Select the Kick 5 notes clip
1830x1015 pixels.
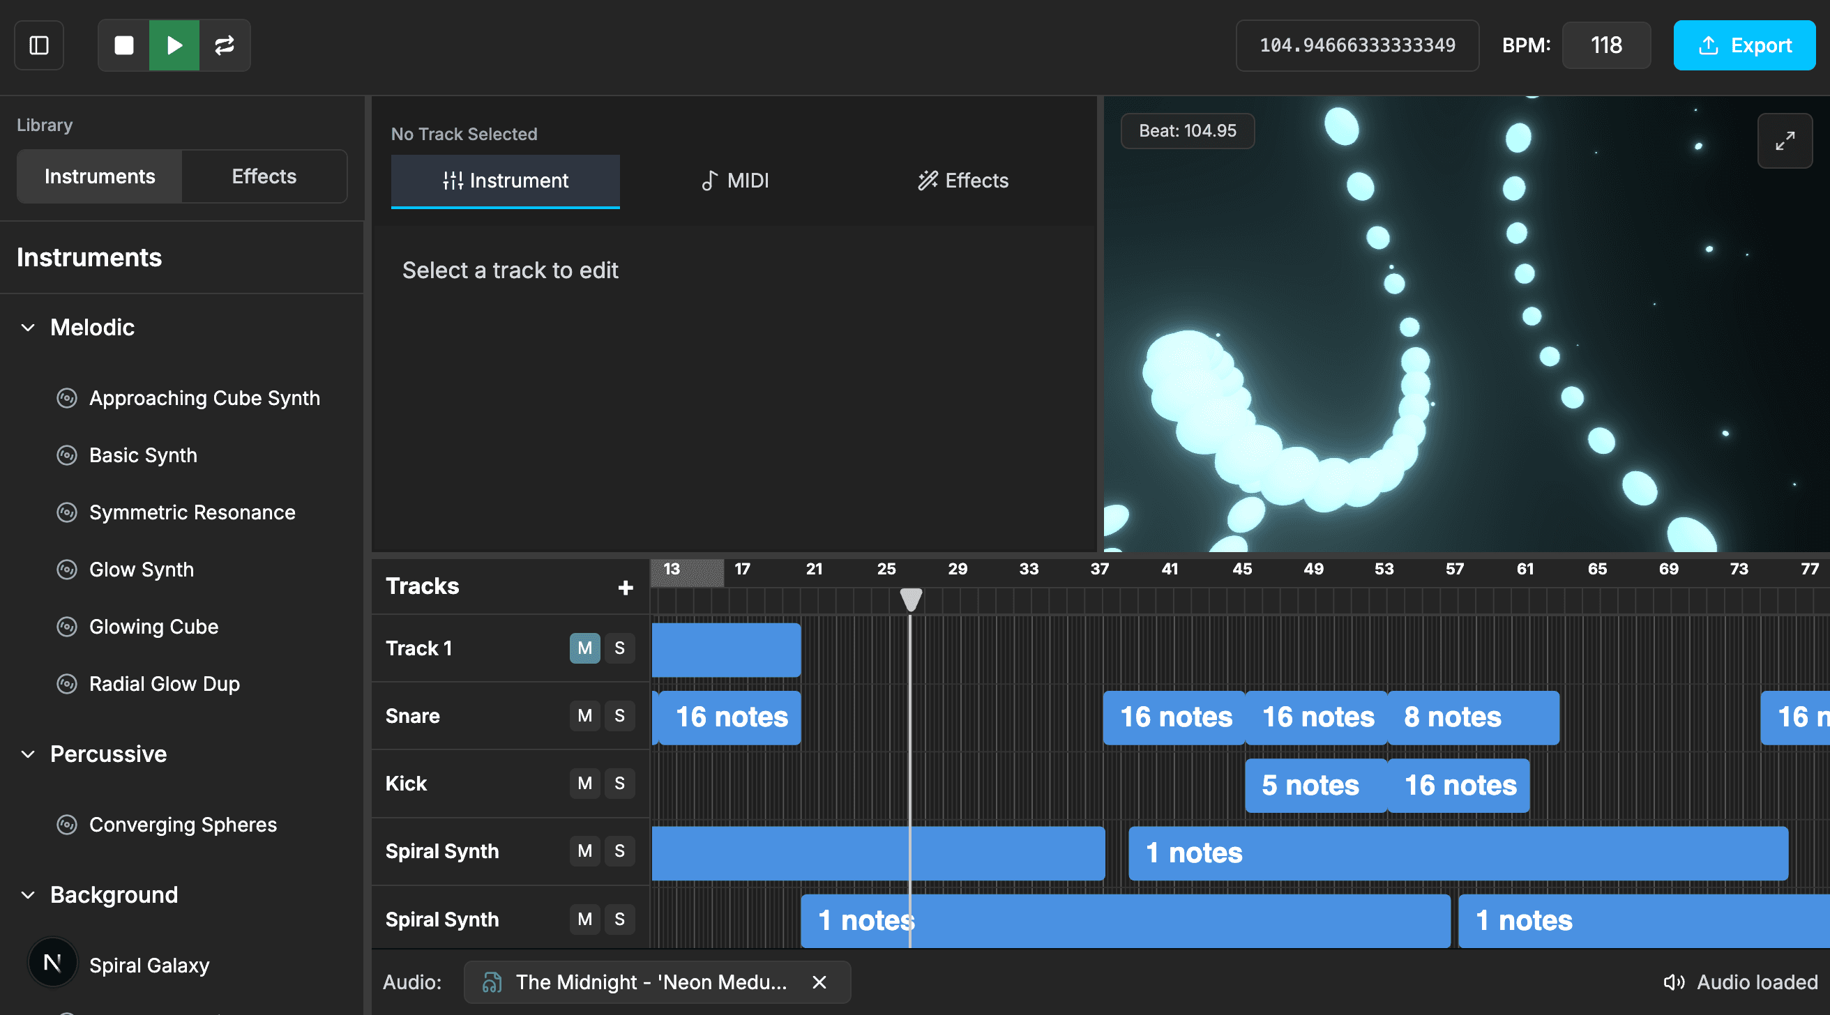1316,786
